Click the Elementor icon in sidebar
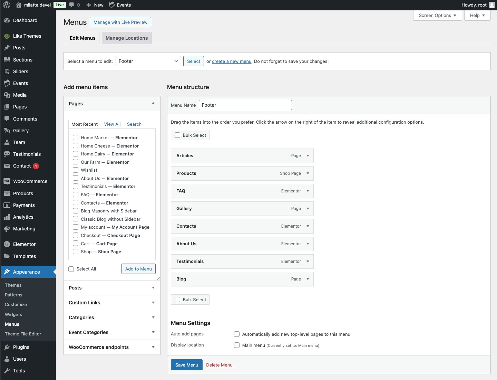The image size is (497, 380). click(x=7, y=244)
